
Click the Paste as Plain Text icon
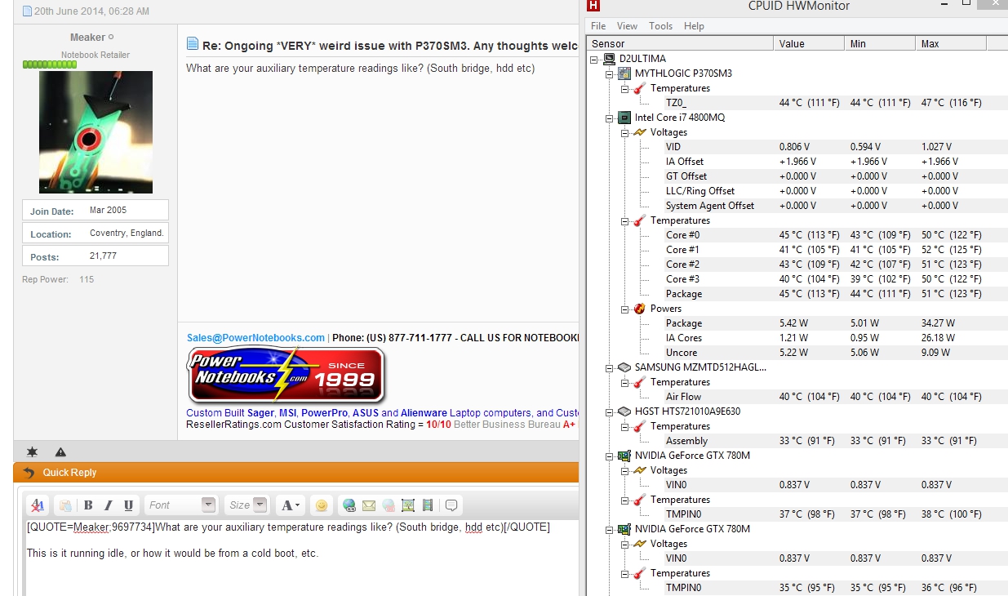tap(64, 505)
